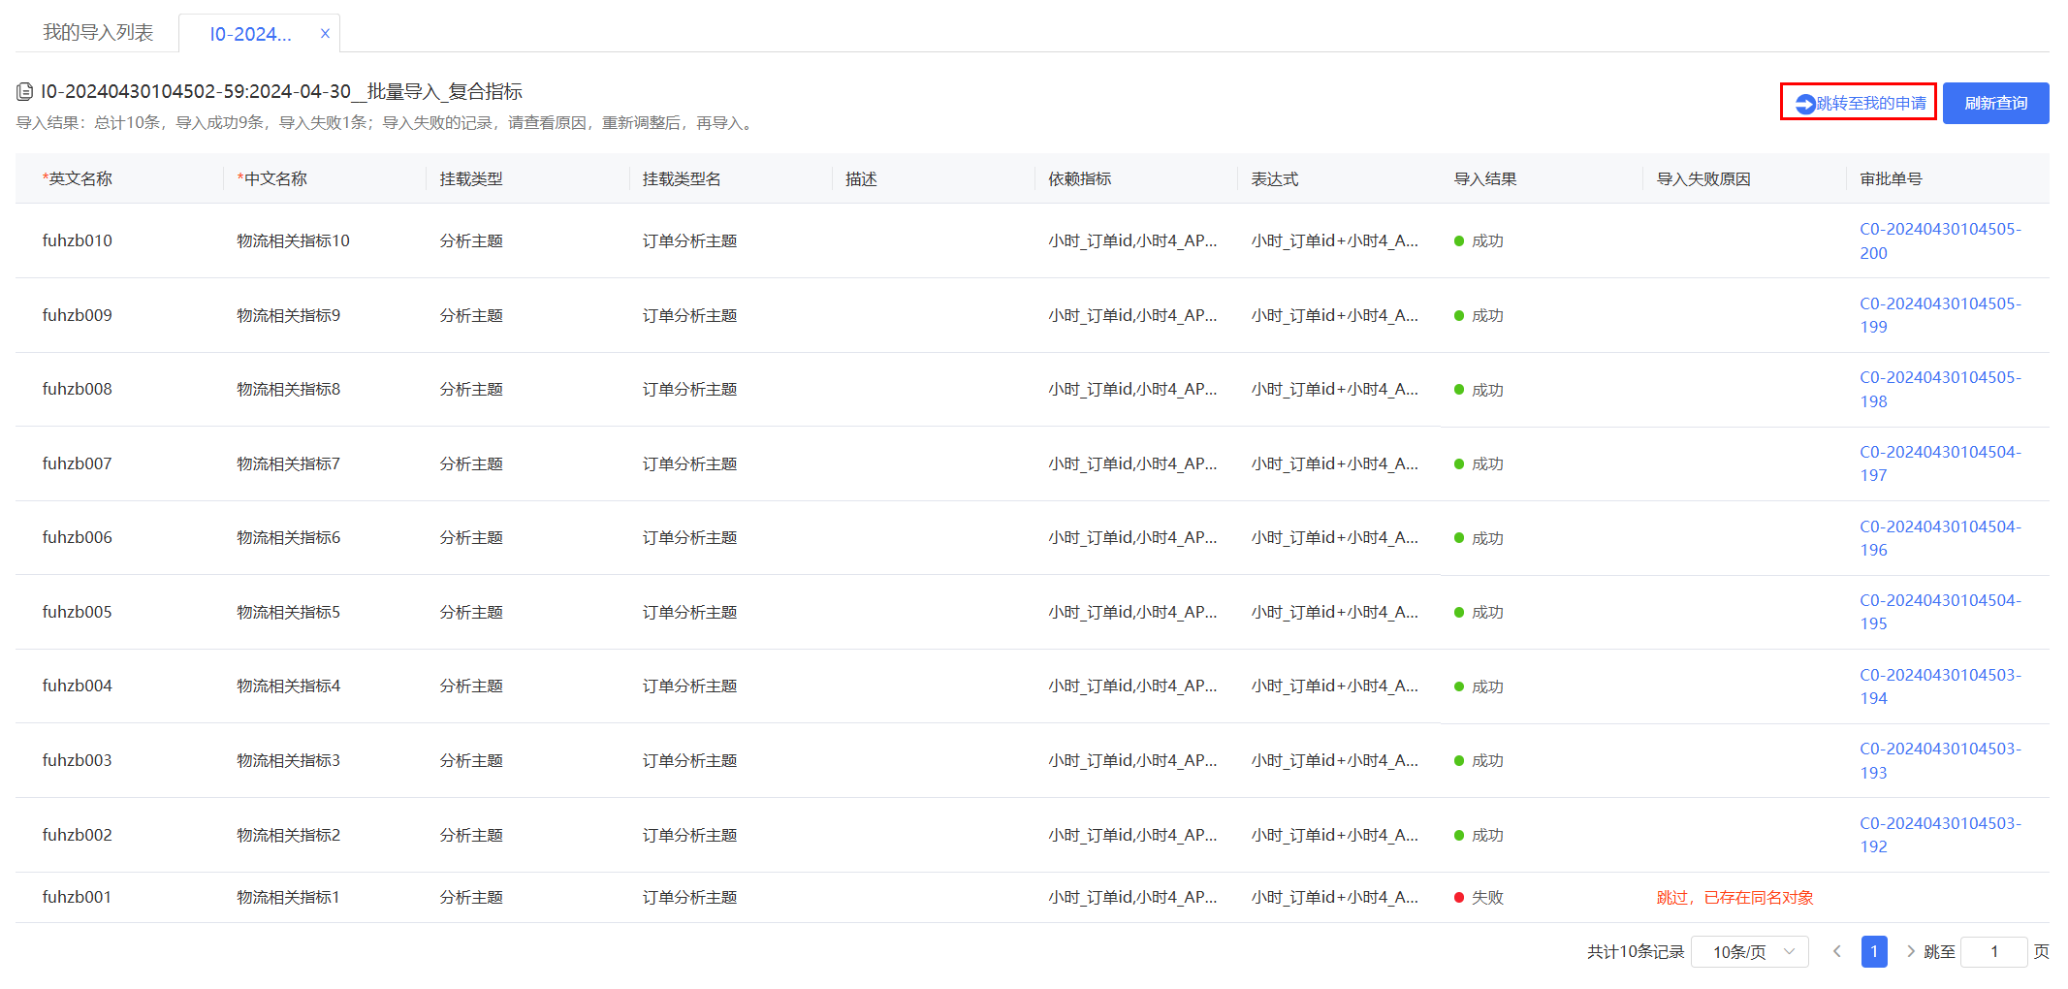
Task: Click 订单分析主题 in the fuhzb004 row
Action: click(689, 686)
